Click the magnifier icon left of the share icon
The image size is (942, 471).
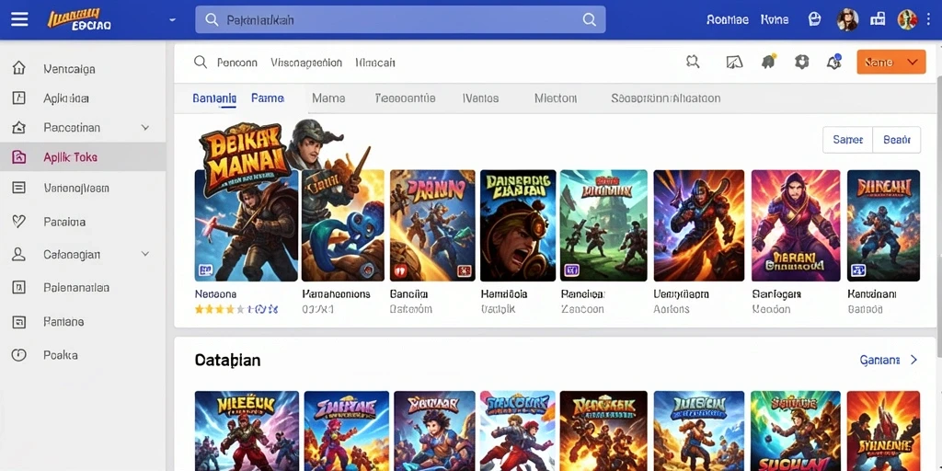click(693, 62)
